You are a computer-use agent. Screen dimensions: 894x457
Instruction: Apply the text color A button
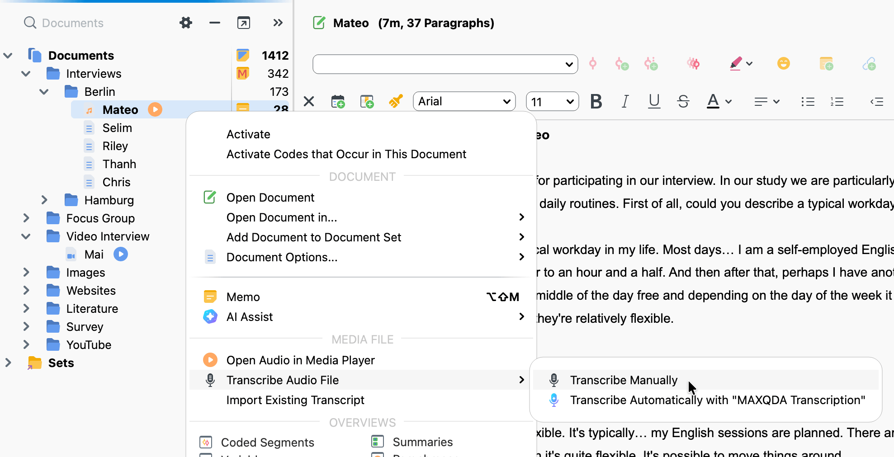(x=713, y=101)
